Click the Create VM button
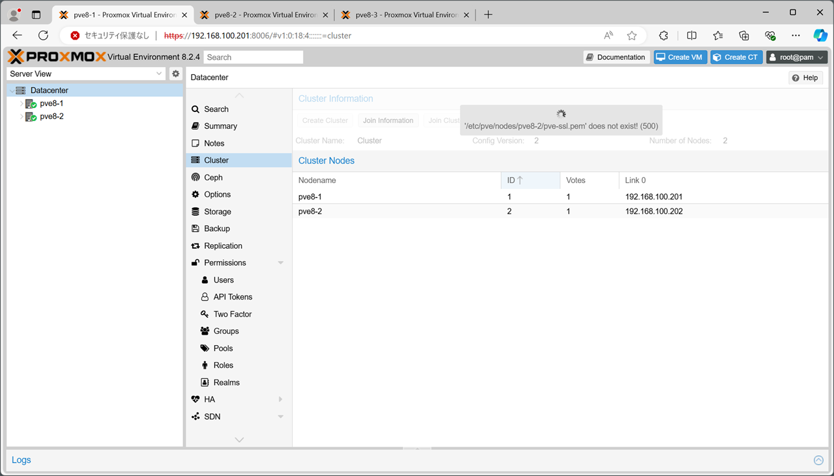The image size is (834, 476). pyautogui.click(x=680, y=57)
